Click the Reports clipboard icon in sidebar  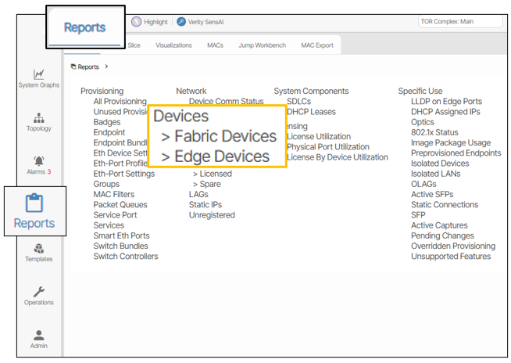point(34,203)
